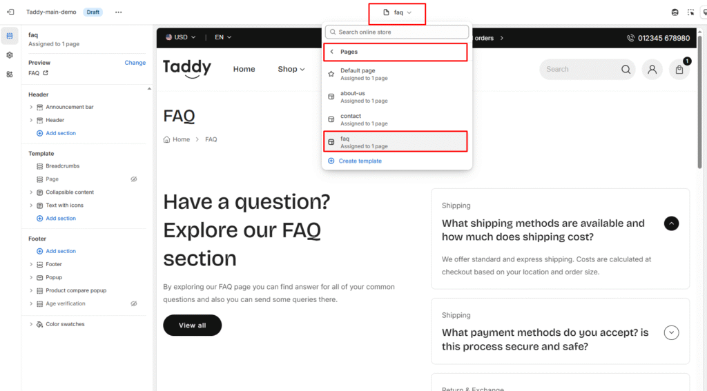
Task: Open App embeds icon in left rail
Action: tap(10, 74)
